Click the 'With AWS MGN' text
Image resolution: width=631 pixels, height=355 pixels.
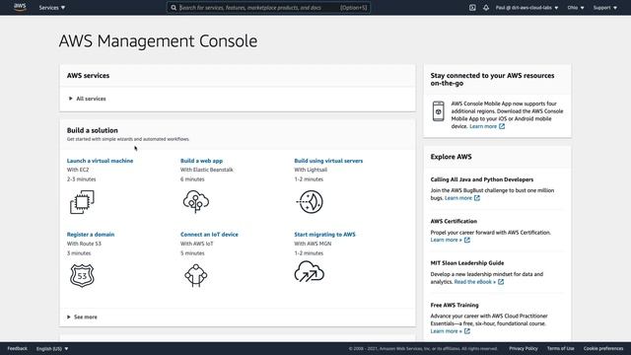313,244
